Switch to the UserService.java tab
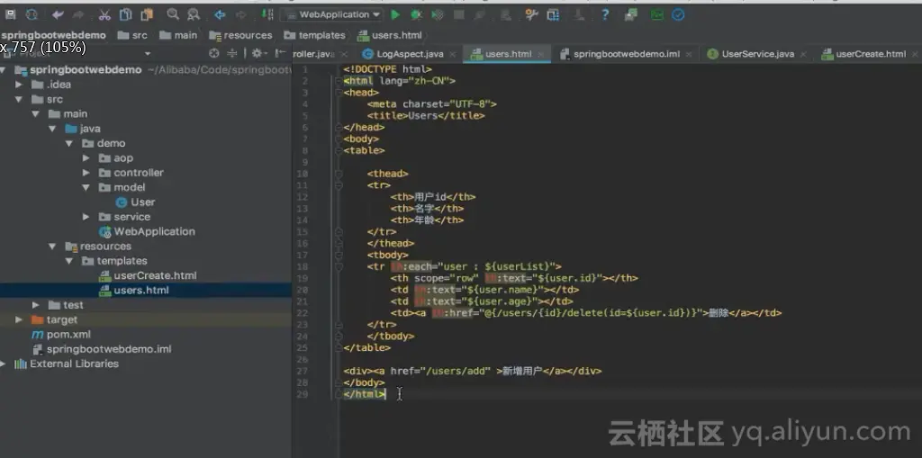The image size is (922, 458). (757, 54)
